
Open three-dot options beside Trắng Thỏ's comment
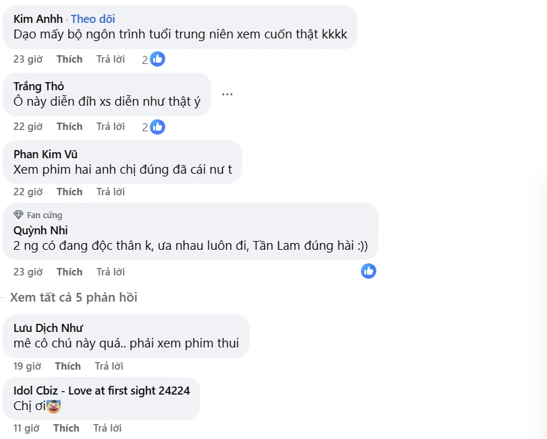(x=227, y=94)
